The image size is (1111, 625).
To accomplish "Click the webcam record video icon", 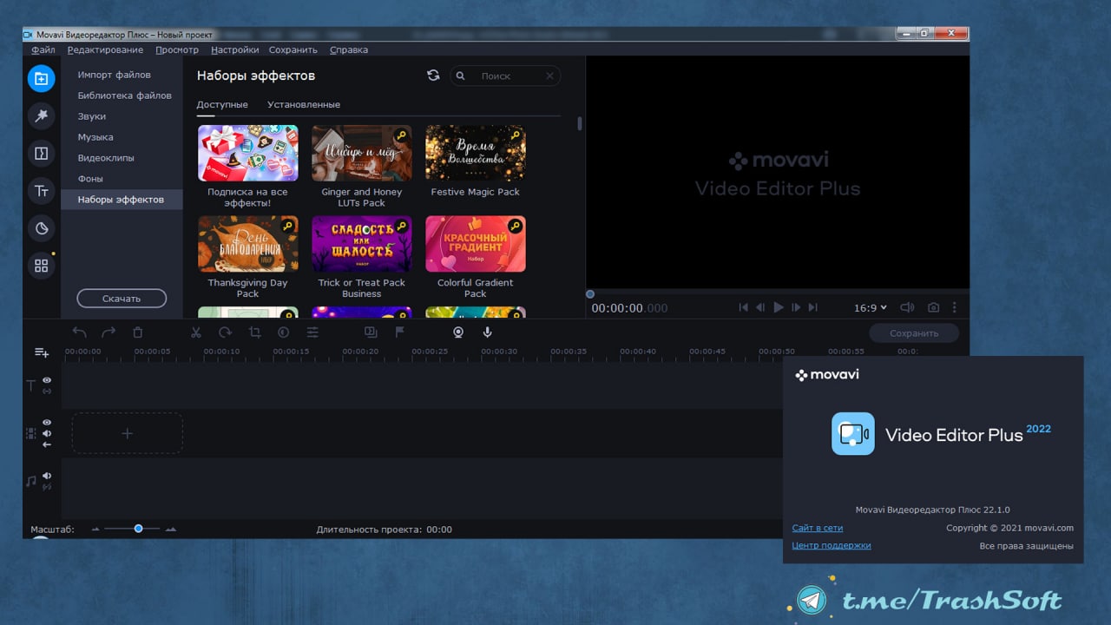I will (458, 332).
